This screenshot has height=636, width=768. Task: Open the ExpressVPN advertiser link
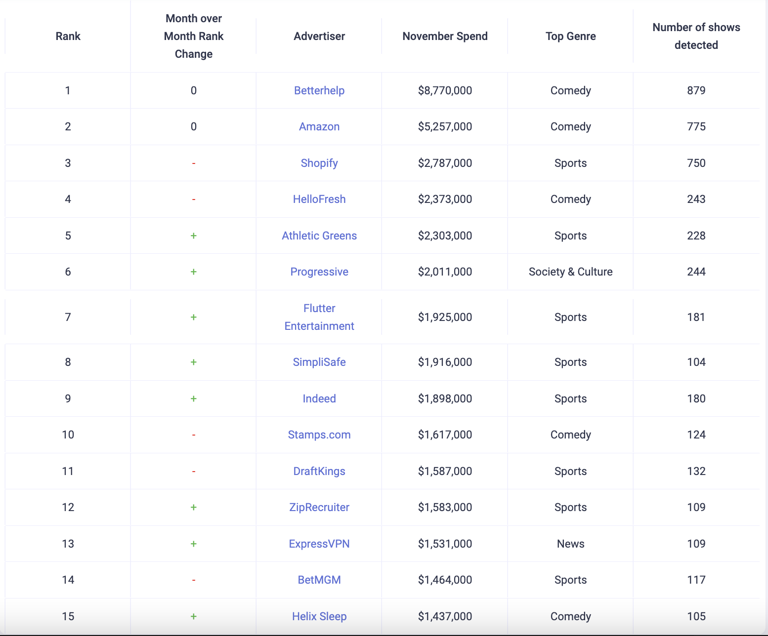pyautogui.click(x=319, y=544)
